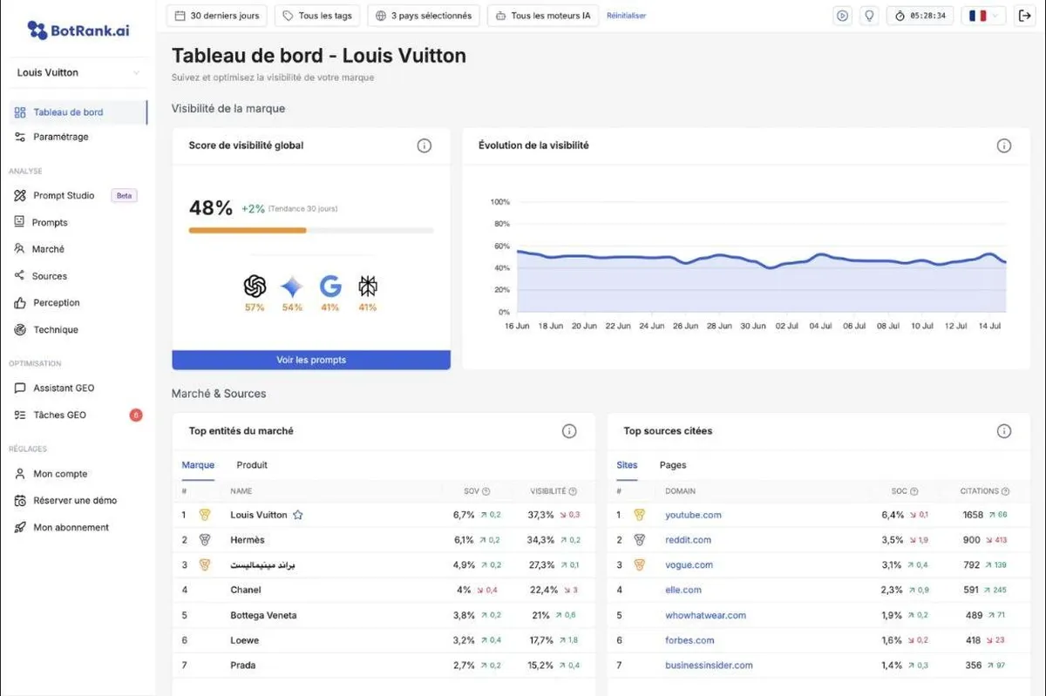
Task: Click the play icon in top bar
Action: 842,16
